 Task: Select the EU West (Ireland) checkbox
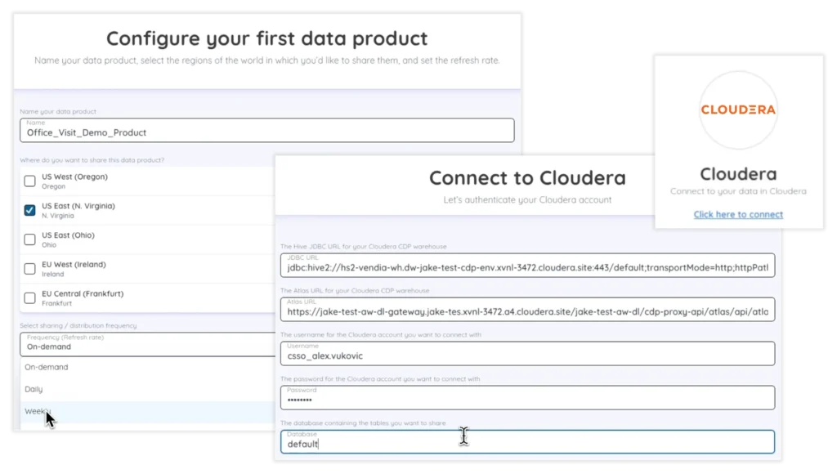point(30,269)
